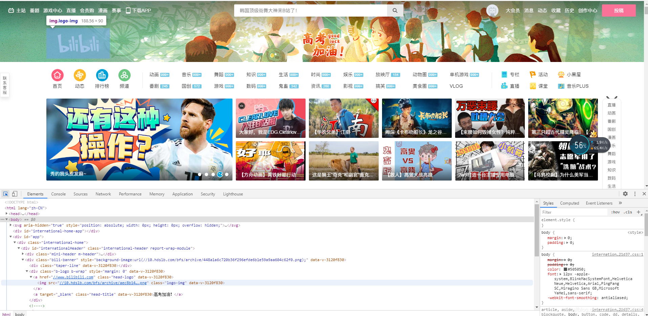Collapse the body node in the DOM tree
The width and height of the screenshot is (648, 316).
click(7, 219)
